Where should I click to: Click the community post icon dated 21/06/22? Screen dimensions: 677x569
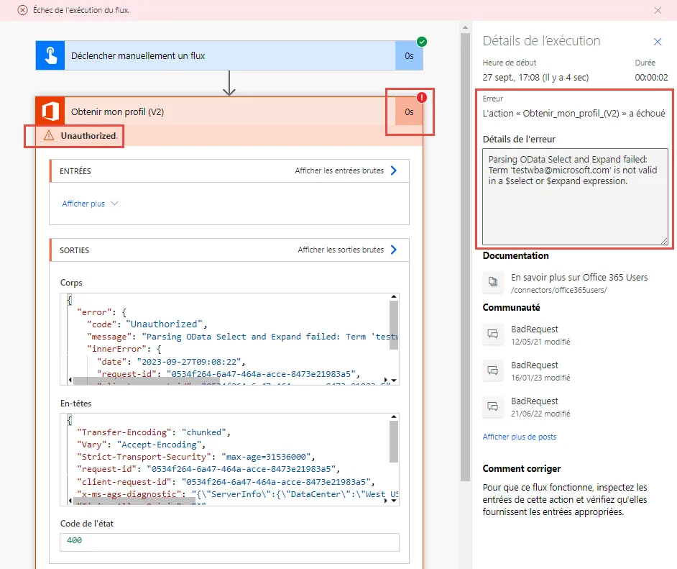coord(492,406)
